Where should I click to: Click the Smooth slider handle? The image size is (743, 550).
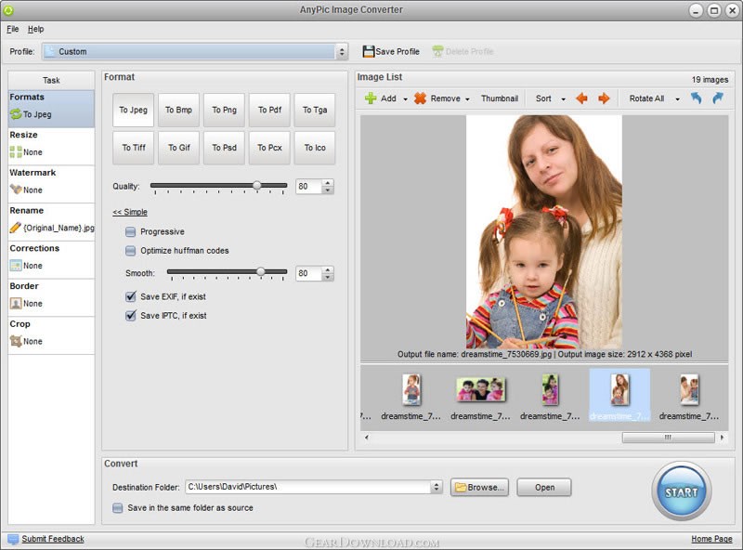tap(261, 271)
